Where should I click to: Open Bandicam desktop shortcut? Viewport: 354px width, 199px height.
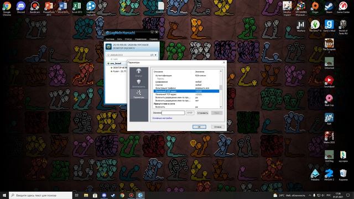tap(35, 7)
